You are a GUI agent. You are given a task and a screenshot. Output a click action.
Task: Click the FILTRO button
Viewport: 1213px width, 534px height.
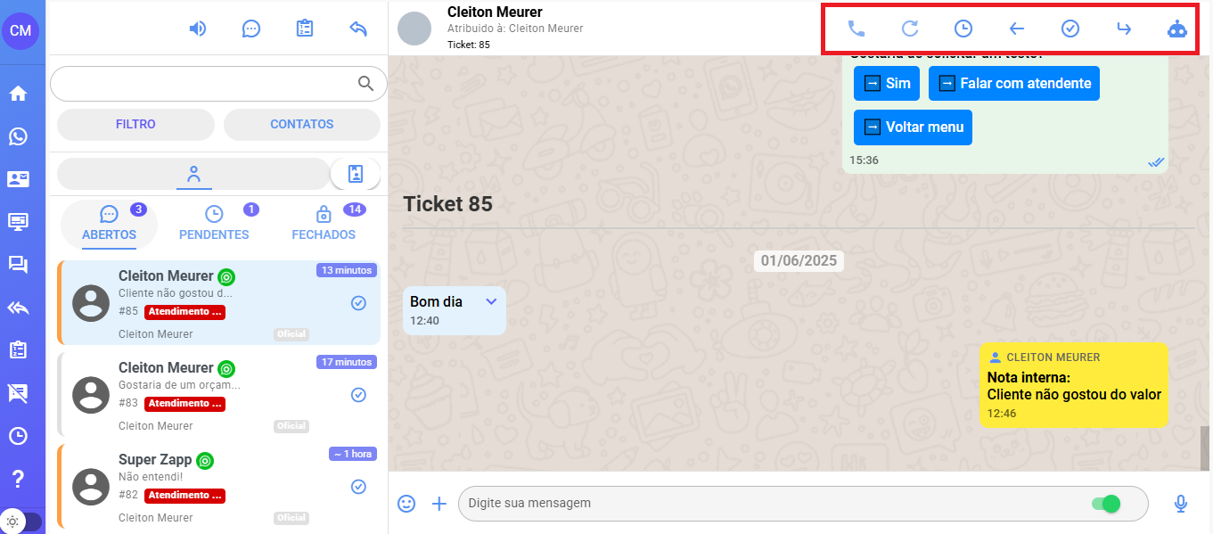tap(135, 125)
